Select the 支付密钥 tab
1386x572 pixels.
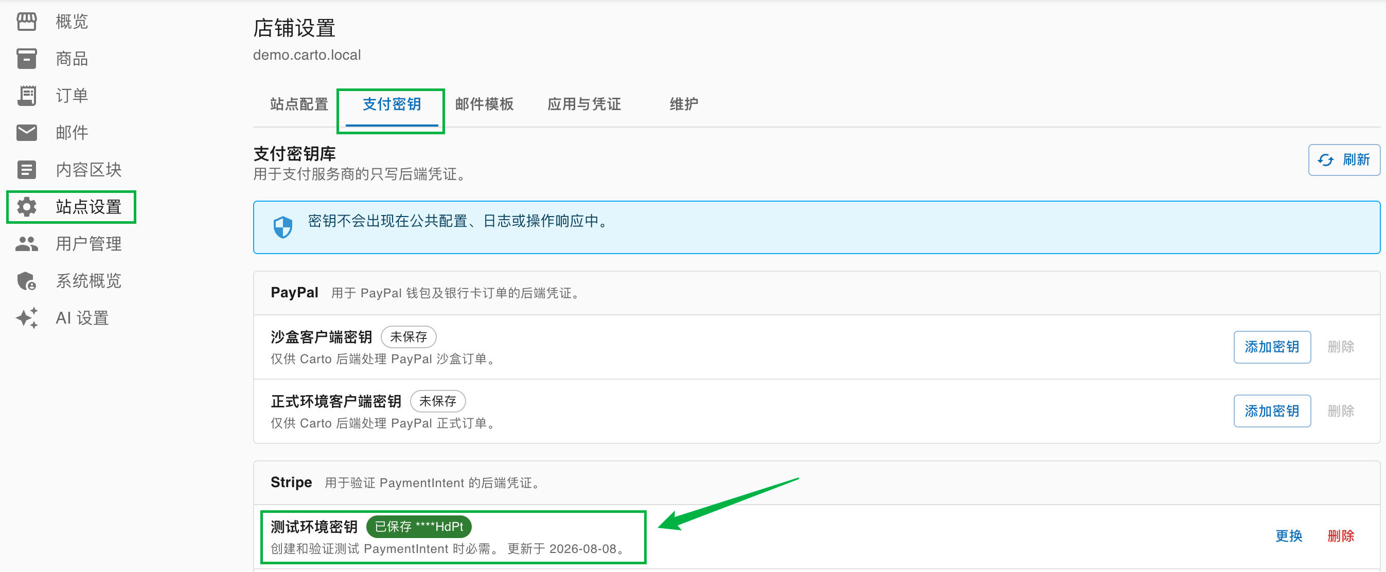pyautogui.click(x=392, y=104)
